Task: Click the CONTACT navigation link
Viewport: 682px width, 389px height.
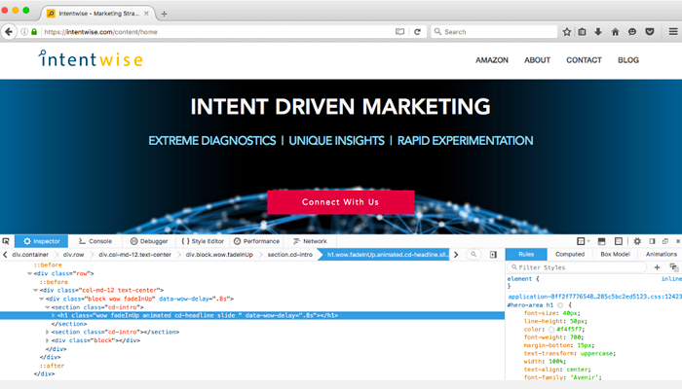Action: pyautogui.click(x=584, y=60)
